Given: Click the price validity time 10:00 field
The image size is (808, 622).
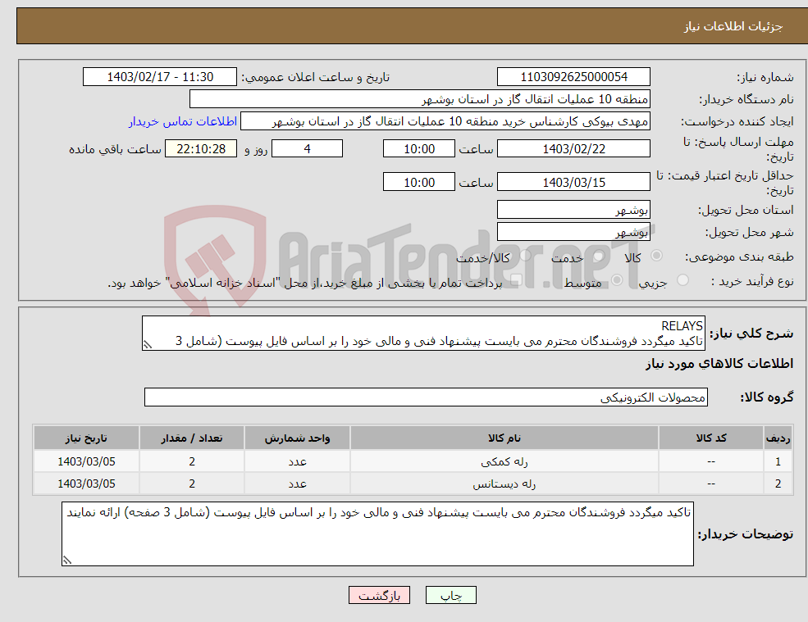Looking at the screenshot, I should (419, 182).
